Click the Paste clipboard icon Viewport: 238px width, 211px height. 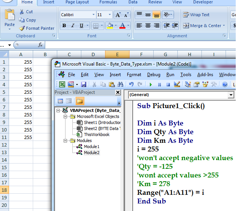9,15
